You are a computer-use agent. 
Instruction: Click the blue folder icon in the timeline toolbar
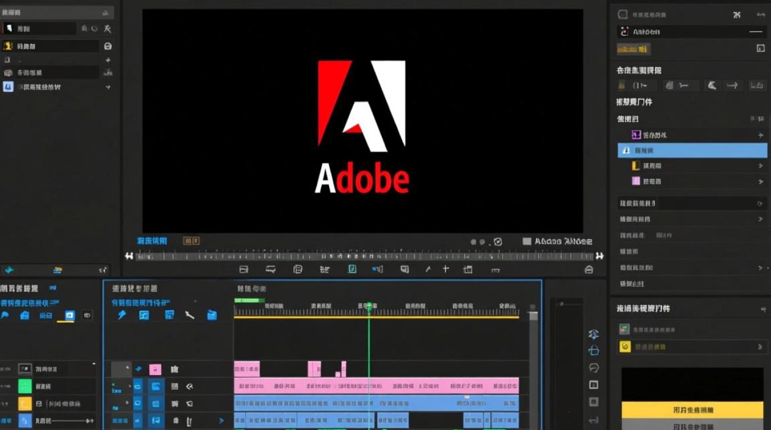[212, 315]
